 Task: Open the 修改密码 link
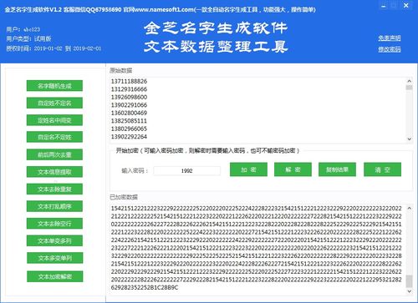390,49
